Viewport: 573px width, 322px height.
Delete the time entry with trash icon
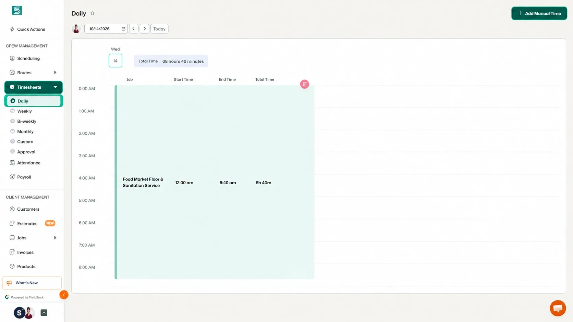[304, 84]
